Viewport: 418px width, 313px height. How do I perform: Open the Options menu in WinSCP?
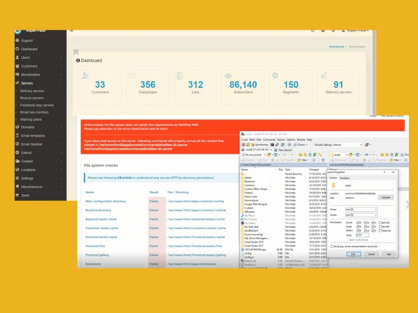tap(291, 139)
